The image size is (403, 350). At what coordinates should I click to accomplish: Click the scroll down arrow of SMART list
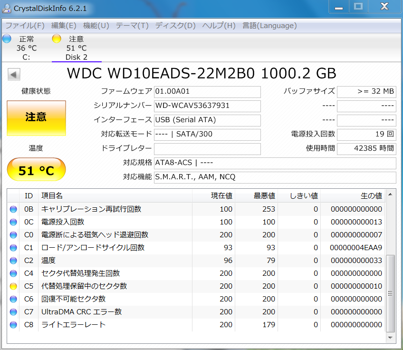391,338
